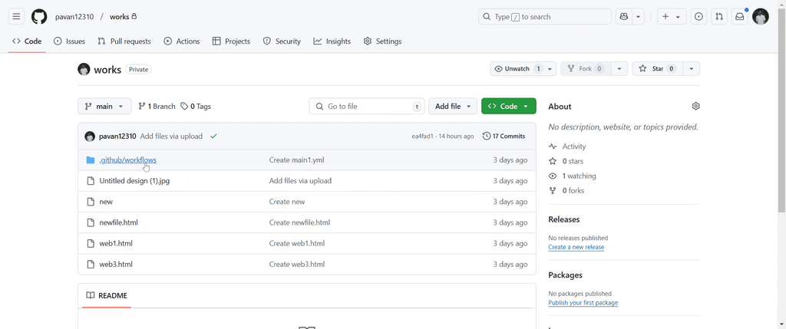Open web3.html file
786x329 pixels.
[116, 264]
